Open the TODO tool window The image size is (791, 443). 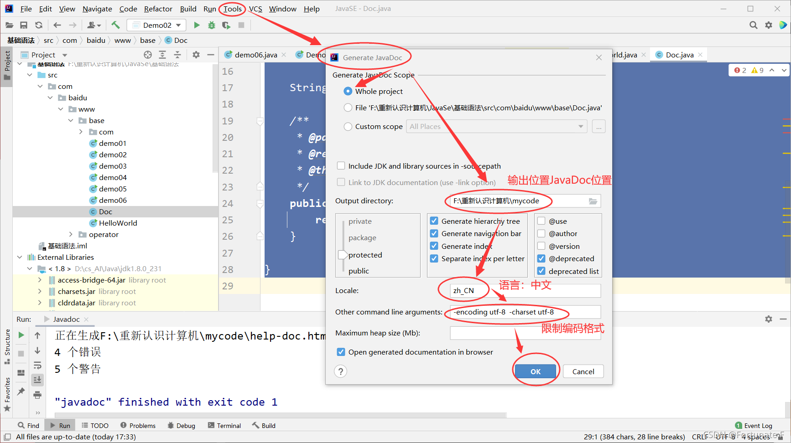[x=95, y=426]
